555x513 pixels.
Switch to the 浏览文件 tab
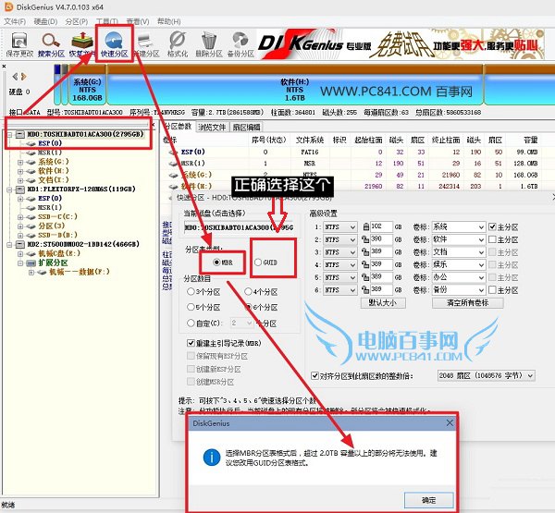[x=213, y=127]
